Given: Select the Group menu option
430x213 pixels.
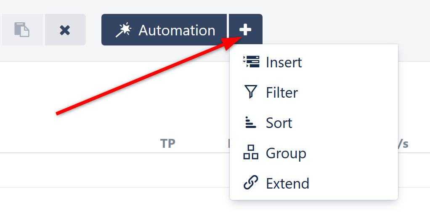Looking at the screenshot, I should (x=286, y=153).
